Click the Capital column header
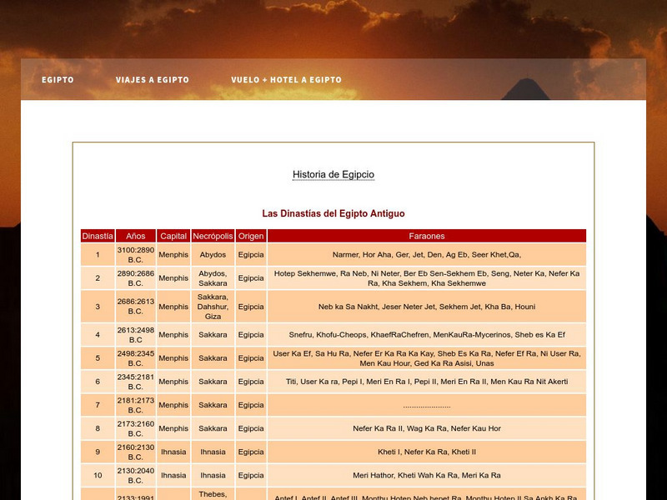Screen dimensions: 667x500 173,236
